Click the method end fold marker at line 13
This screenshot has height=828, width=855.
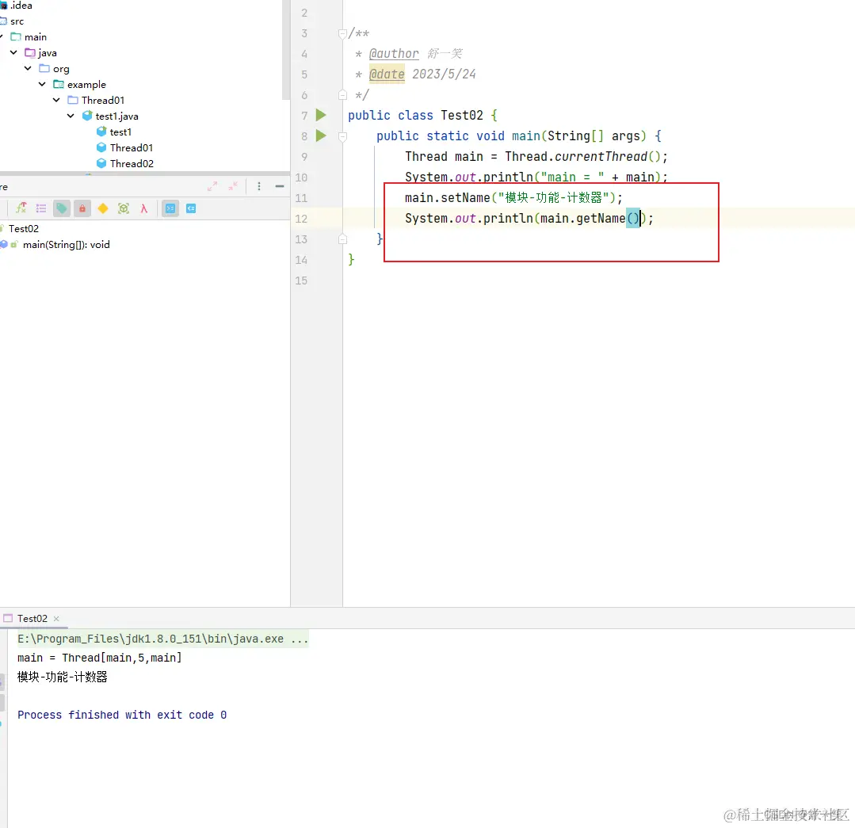(342, 238)
